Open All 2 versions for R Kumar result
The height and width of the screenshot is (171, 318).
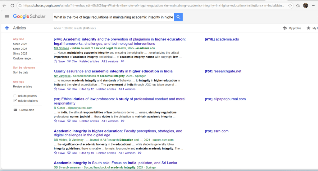coord(110,121)
